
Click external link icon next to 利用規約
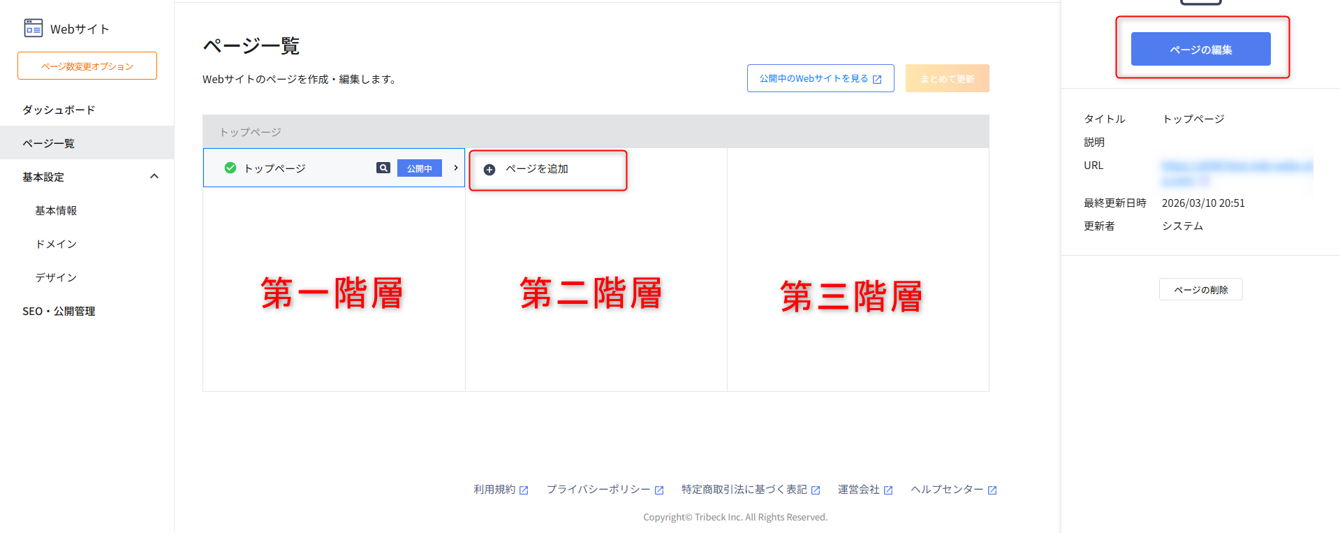tap(524, 490)
